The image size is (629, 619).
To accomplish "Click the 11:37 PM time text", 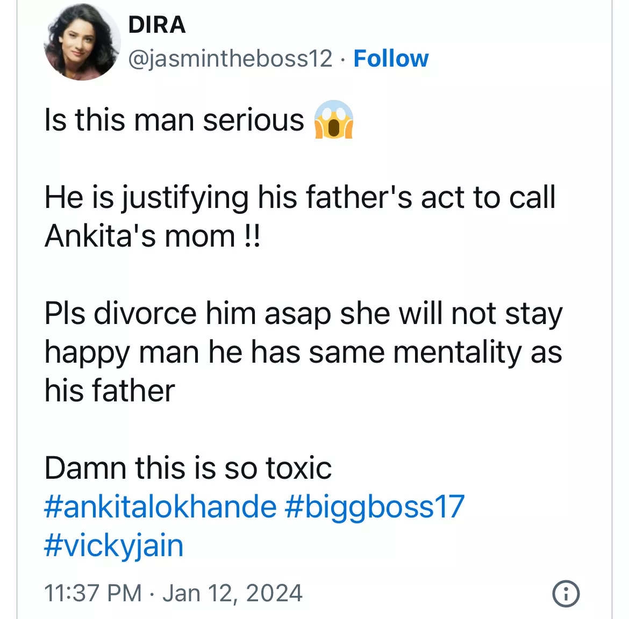I will pyautogui.click(x=93, y=593).
